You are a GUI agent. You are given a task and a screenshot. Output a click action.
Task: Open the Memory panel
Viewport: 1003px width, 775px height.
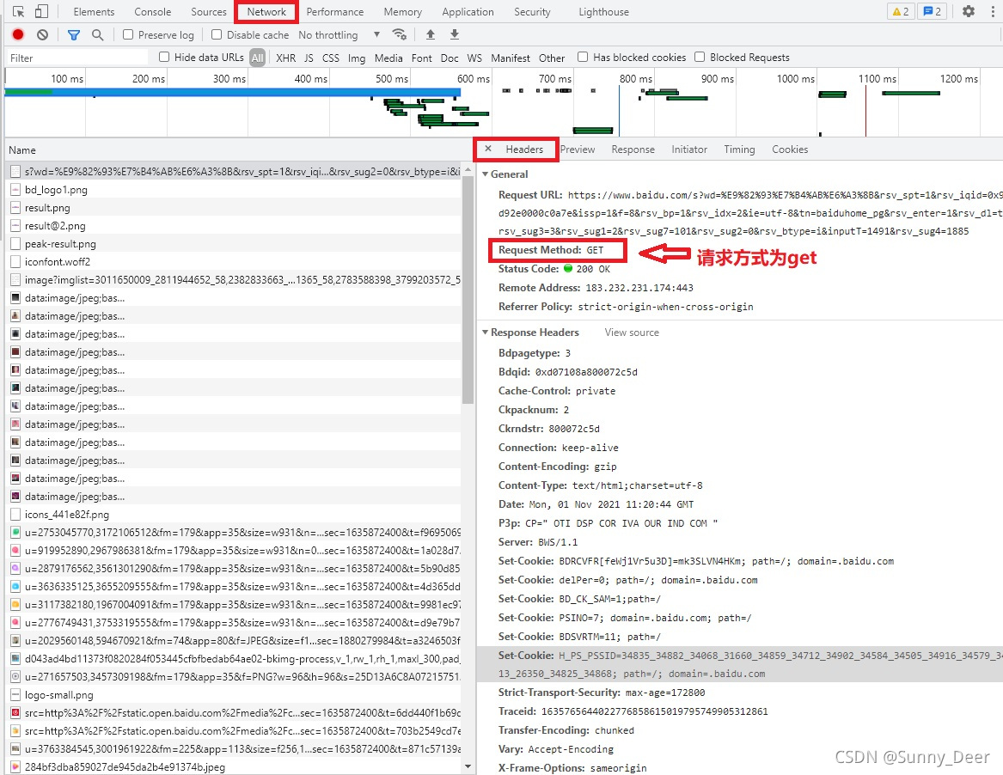click(x=402, y=11)
